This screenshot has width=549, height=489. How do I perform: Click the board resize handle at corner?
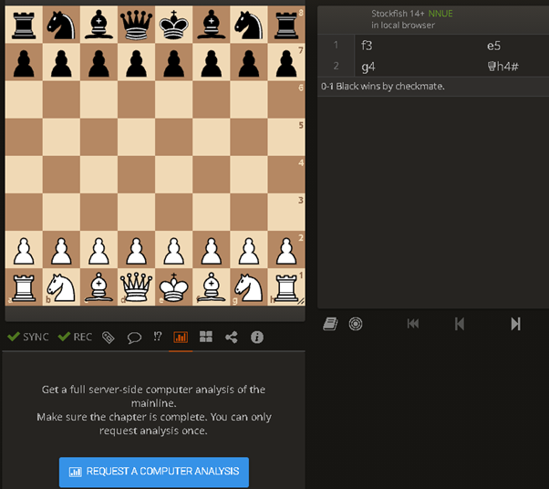(301, 301)
